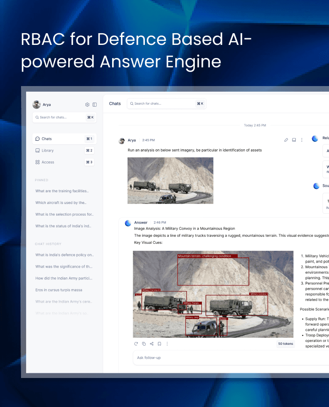The image size is (329, 407).
Task: Copy the answer with copy icon
Action: [x=144, y=344]
